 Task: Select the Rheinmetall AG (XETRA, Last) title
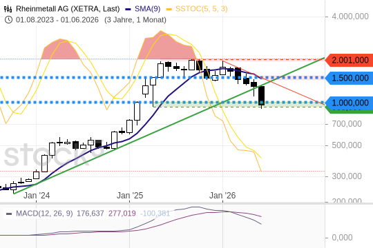[x=68, y=9]
